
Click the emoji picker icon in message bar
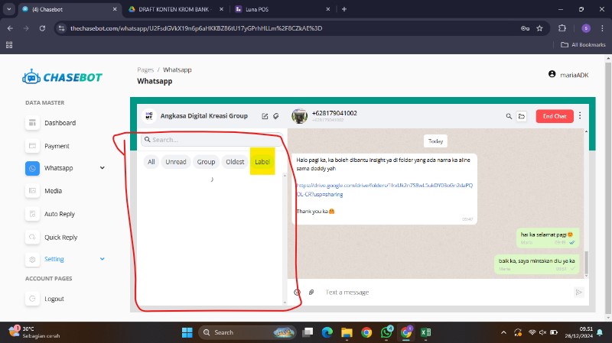298,292
